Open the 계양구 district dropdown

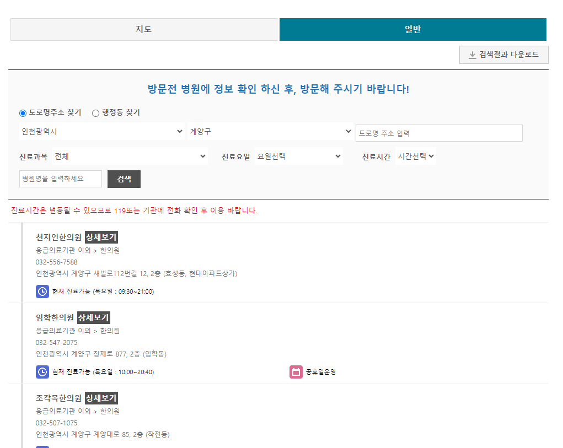pyautogui.click(x=270, y=132)
